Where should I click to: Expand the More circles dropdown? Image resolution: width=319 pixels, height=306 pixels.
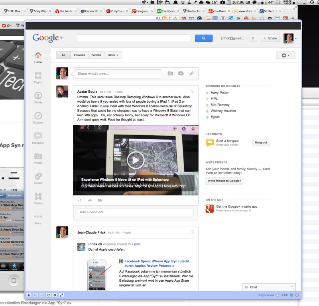tap(113, 55)
